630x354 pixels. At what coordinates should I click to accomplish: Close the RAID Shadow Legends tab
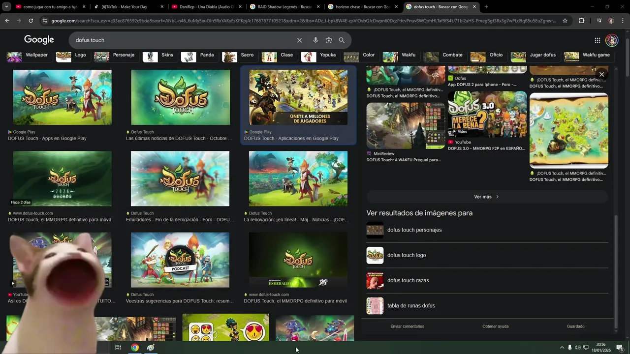pyautogui.click(x=318, y=7)
